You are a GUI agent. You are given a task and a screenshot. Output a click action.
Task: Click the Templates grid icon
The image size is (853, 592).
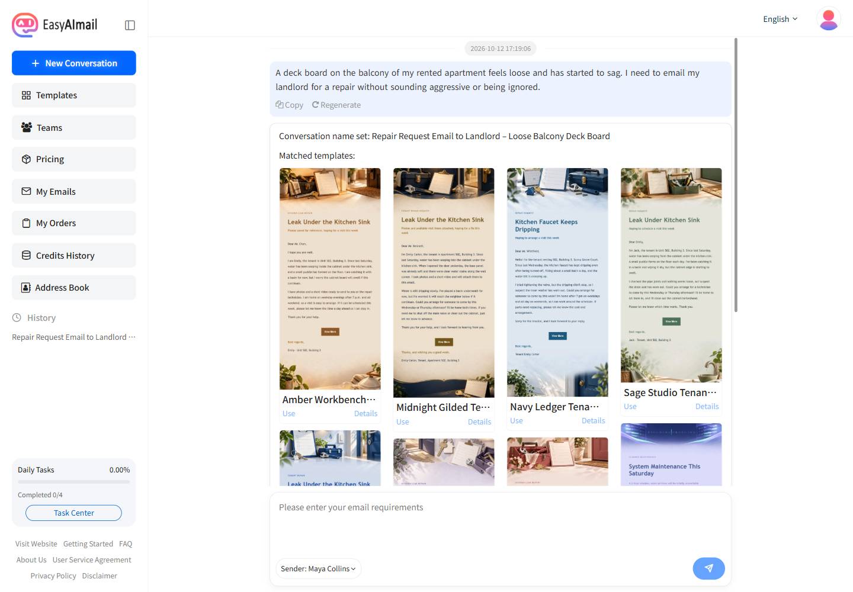(26, 95)
